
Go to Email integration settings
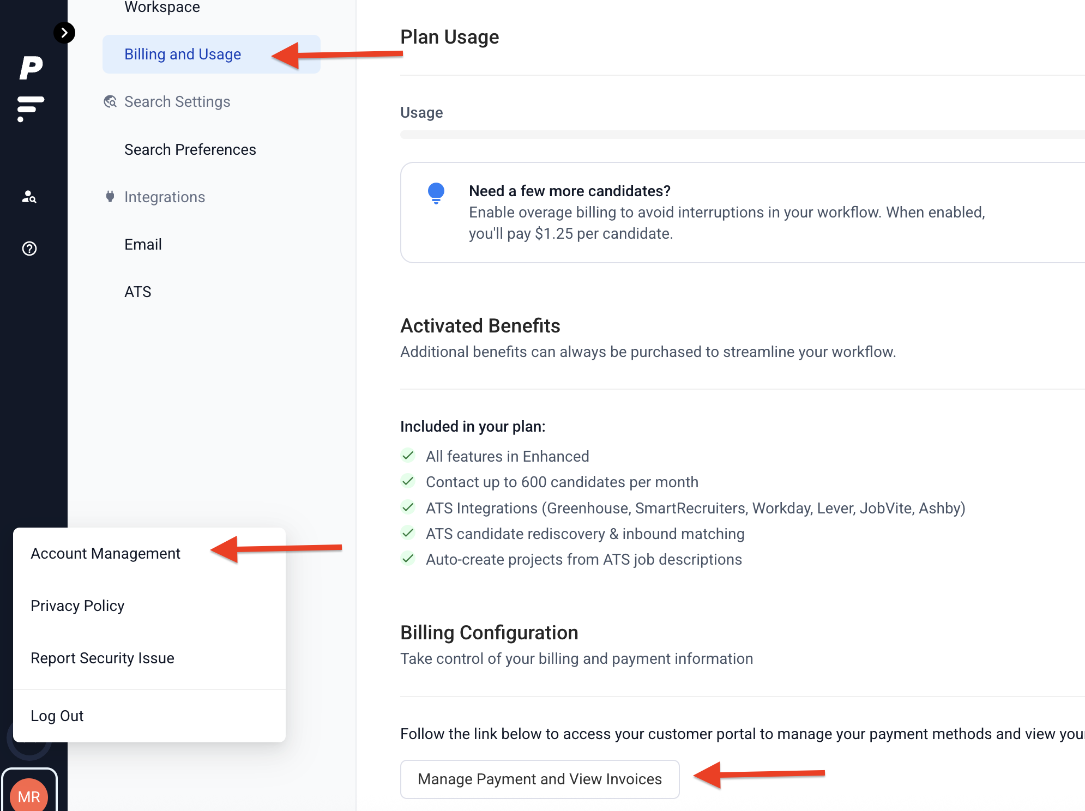pyautogui.click(x=143, y=245)
